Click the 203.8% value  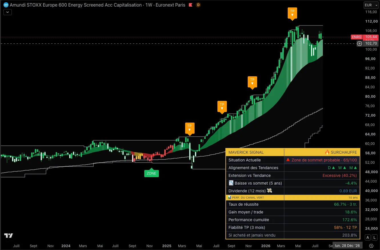[350, 235]
